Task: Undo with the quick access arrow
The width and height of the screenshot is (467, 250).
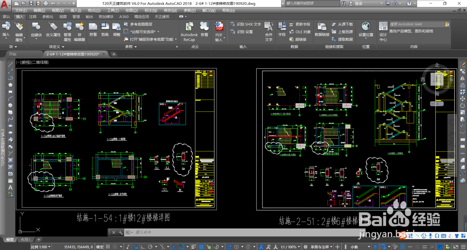Action: [53, 3]
